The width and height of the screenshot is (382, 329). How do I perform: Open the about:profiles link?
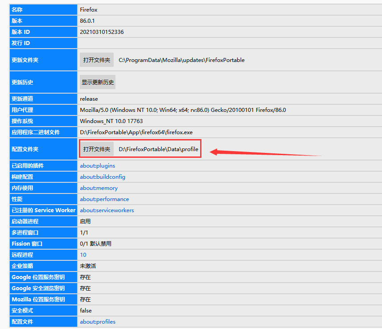[x=98, y=322]
